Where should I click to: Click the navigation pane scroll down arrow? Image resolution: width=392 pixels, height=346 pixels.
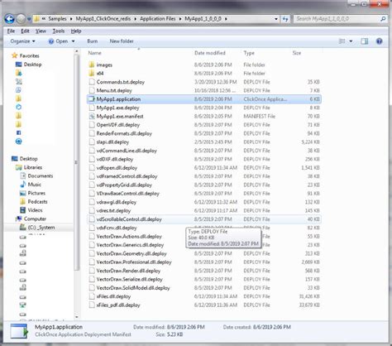tap(77, 317)
